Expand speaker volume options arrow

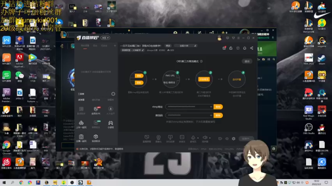(210, 138)
